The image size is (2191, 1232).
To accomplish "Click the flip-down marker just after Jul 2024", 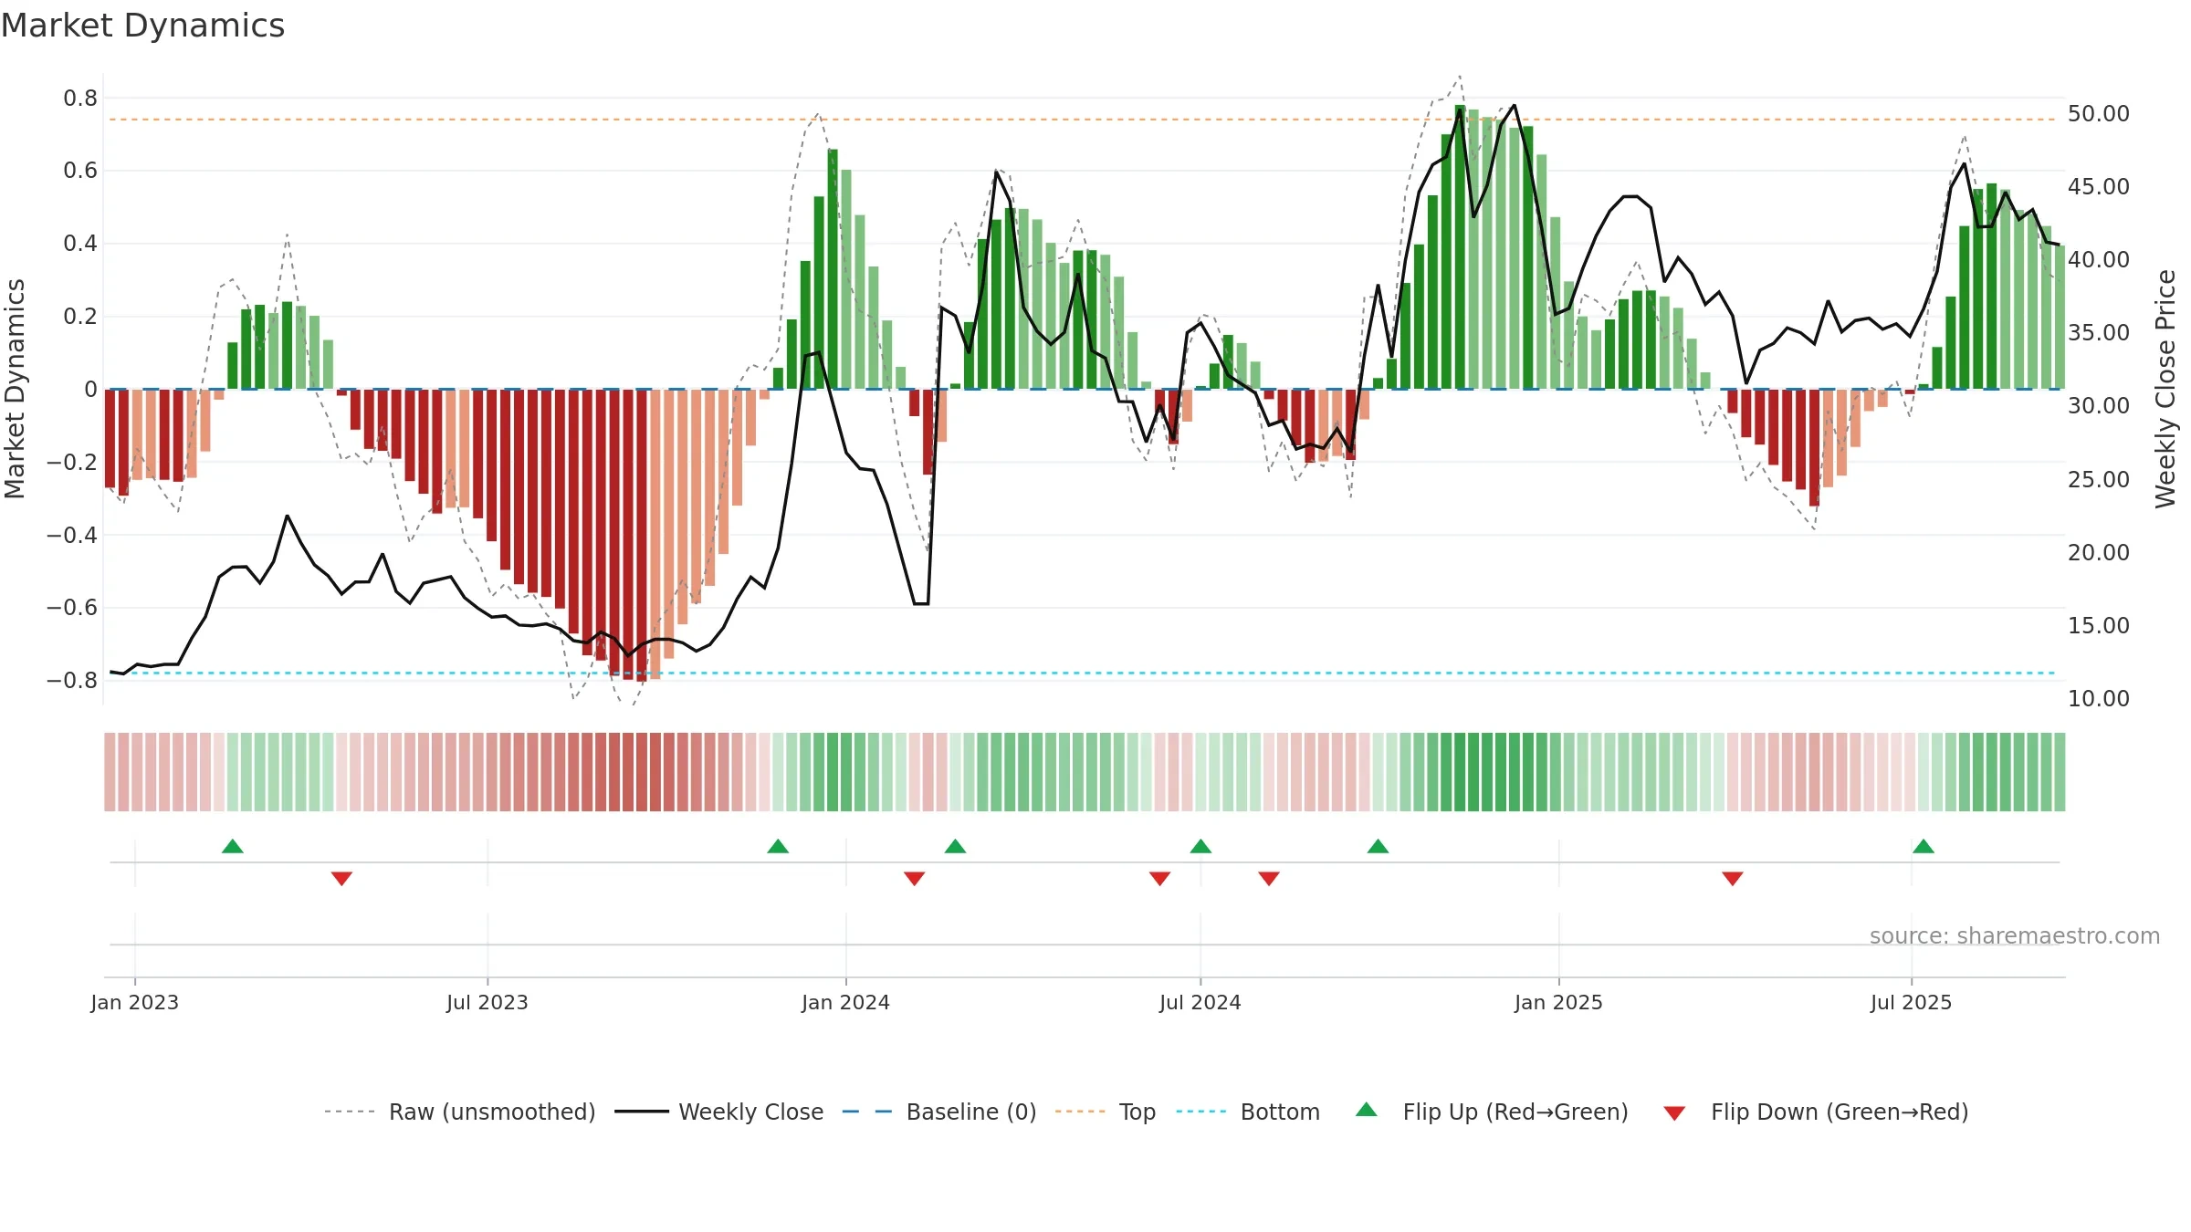I will pos(1269,878).
